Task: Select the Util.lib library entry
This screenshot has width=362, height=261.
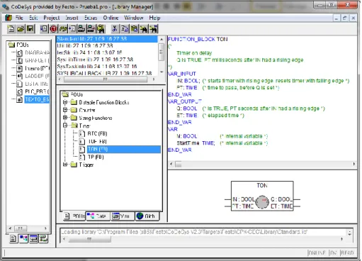Action: (85, 45)
